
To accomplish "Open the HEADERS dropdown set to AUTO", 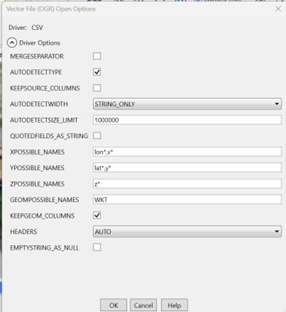I will pos(187,232).
